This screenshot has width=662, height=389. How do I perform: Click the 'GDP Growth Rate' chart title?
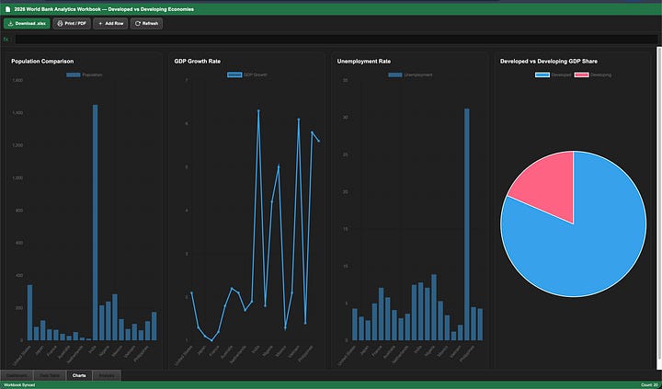click(197, 62)
